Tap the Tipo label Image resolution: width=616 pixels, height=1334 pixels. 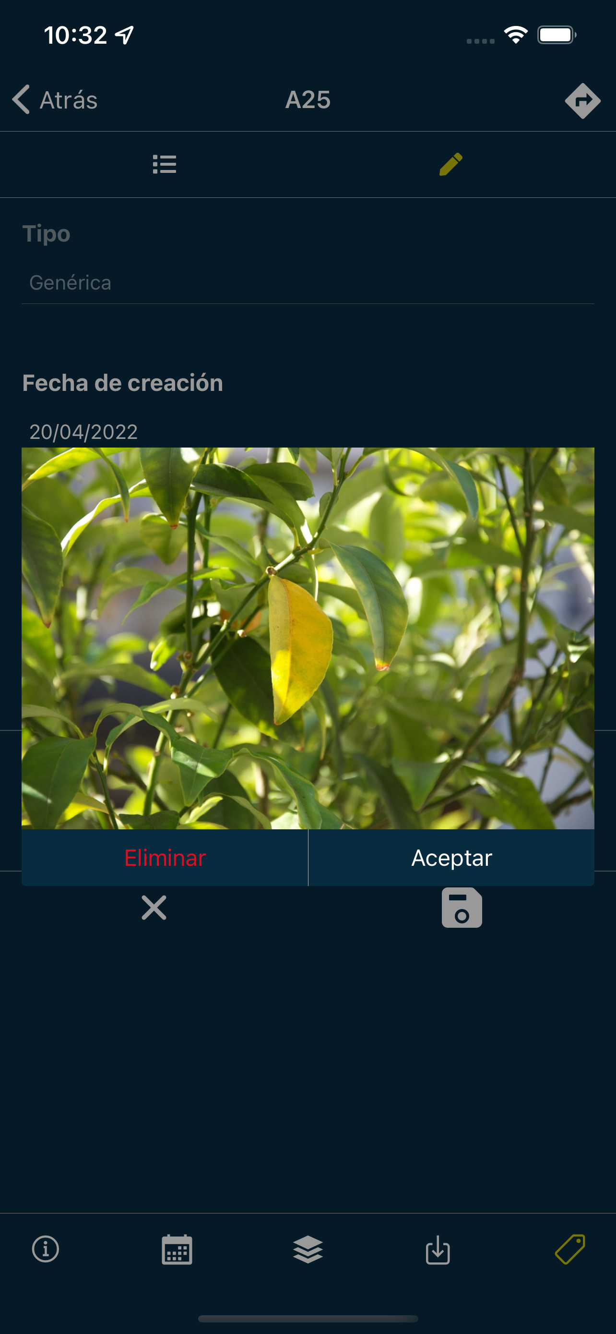(47, 234)
